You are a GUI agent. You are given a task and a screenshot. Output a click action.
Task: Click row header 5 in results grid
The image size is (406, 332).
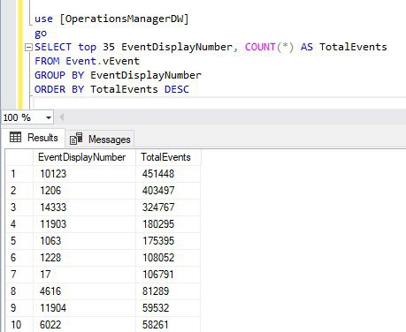(x=19, y=241)
